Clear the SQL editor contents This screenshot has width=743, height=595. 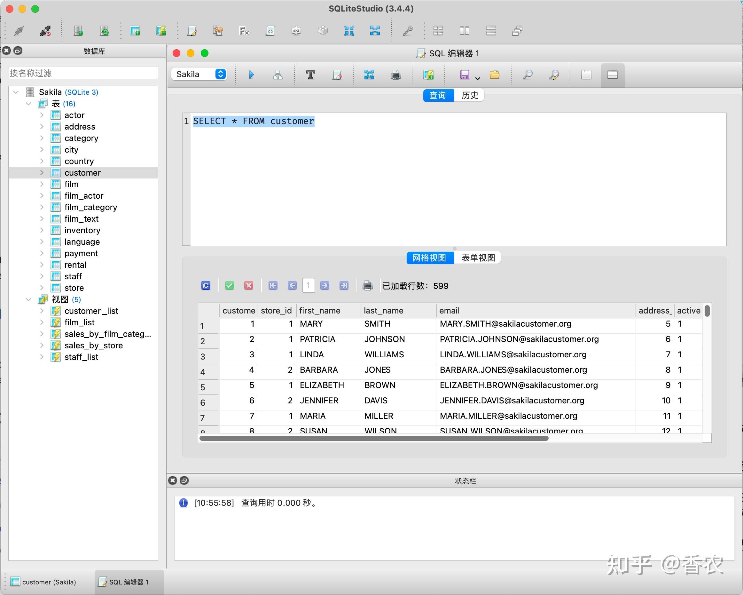(x=337, y=75)
